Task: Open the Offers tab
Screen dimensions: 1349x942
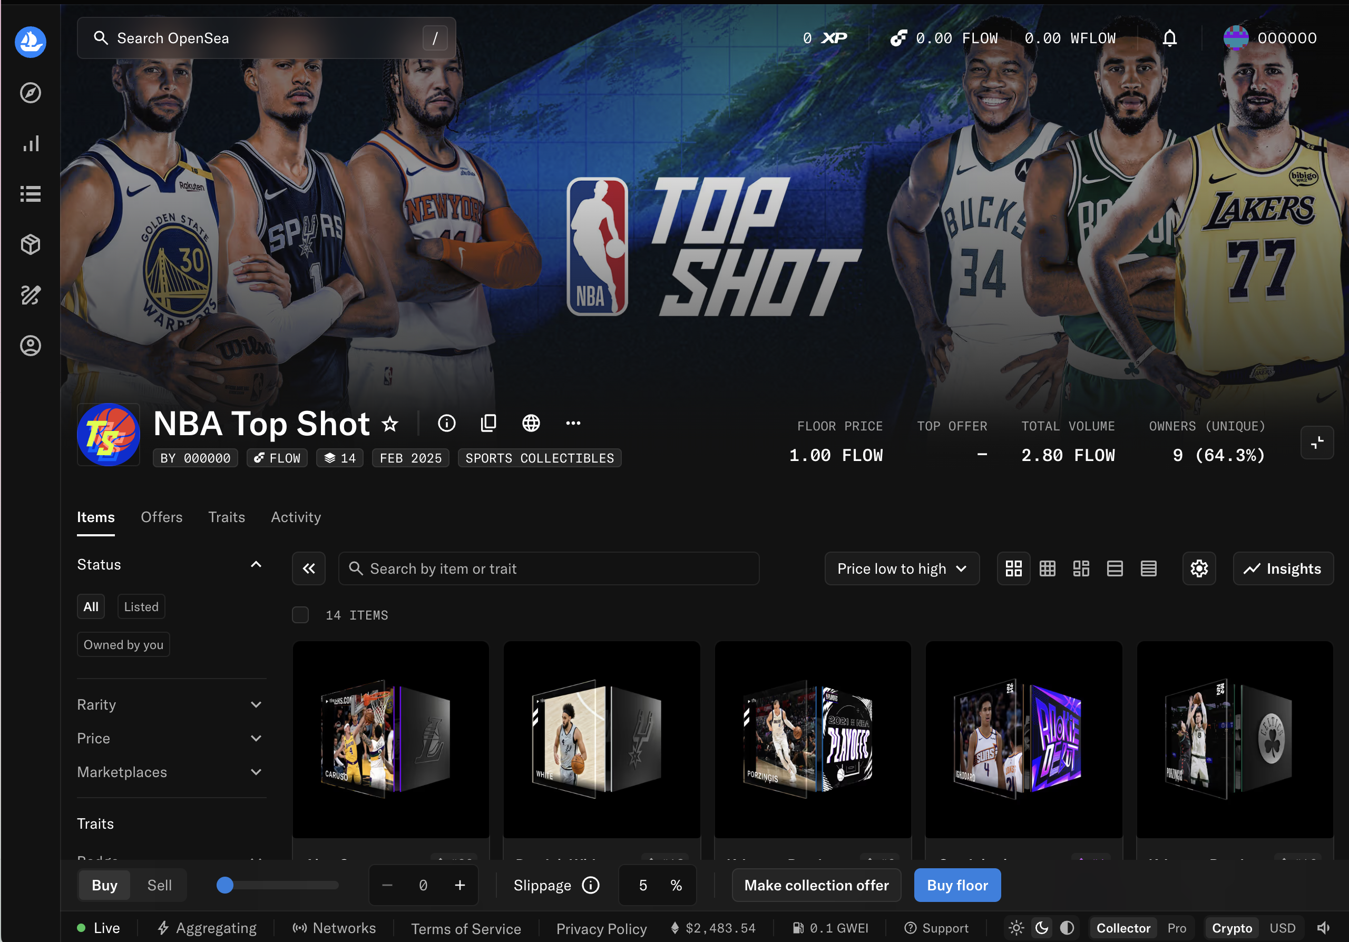Action: click(162, 517)
